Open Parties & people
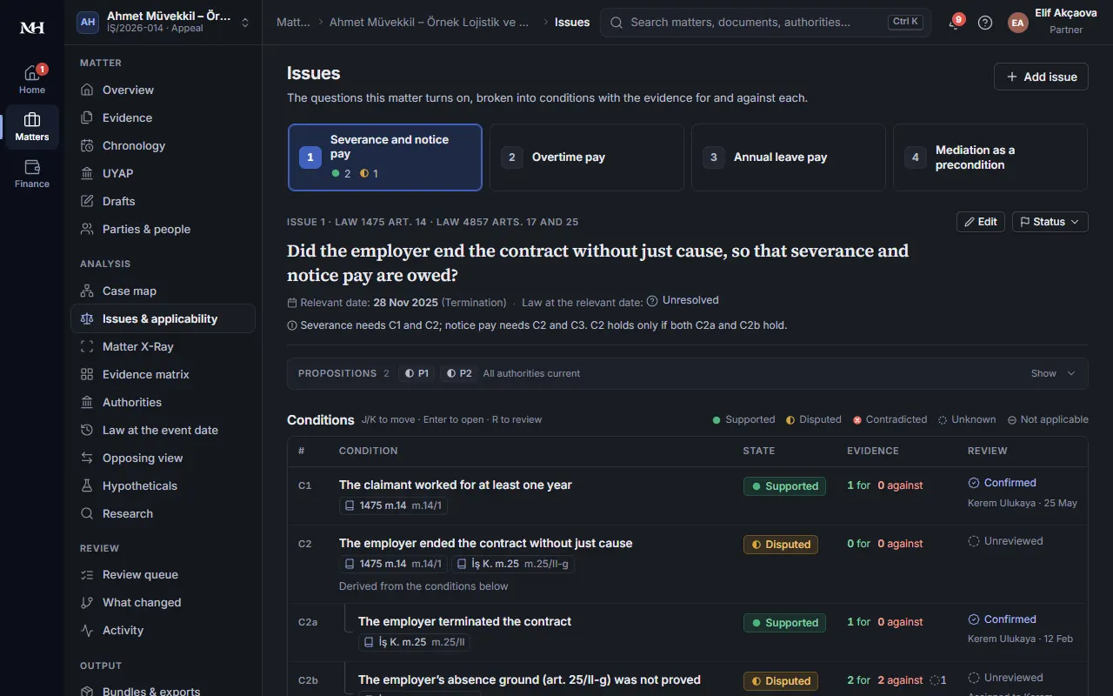This screenshot has width=1113, height=696. tap(163, 229)
